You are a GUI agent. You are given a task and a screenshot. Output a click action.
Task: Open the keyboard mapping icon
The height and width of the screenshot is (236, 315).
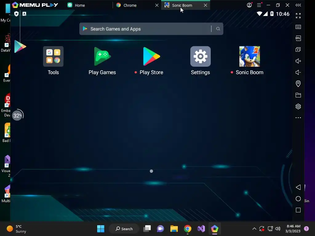[x=298, y=27]
